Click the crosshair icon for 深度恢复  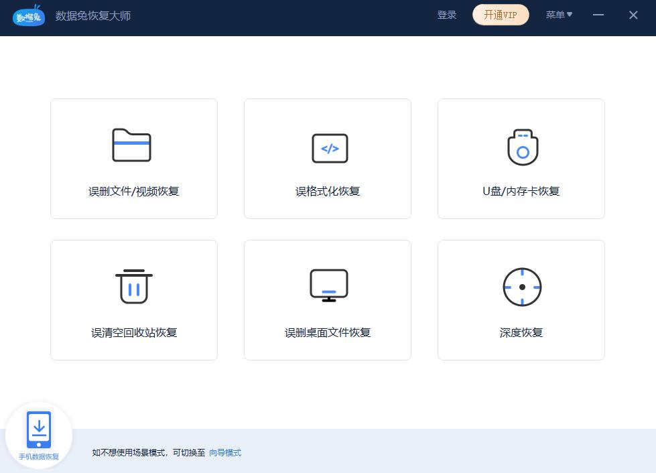point(521,287)
